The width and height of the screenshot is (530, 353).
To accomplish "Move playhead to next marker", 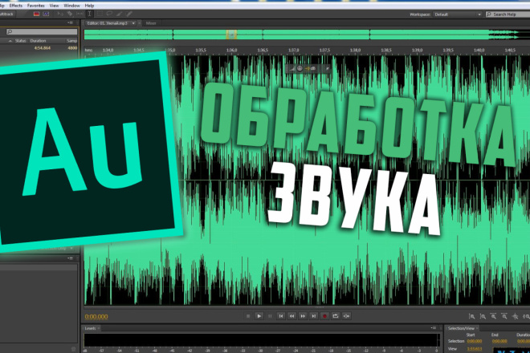I will (313, 316).
